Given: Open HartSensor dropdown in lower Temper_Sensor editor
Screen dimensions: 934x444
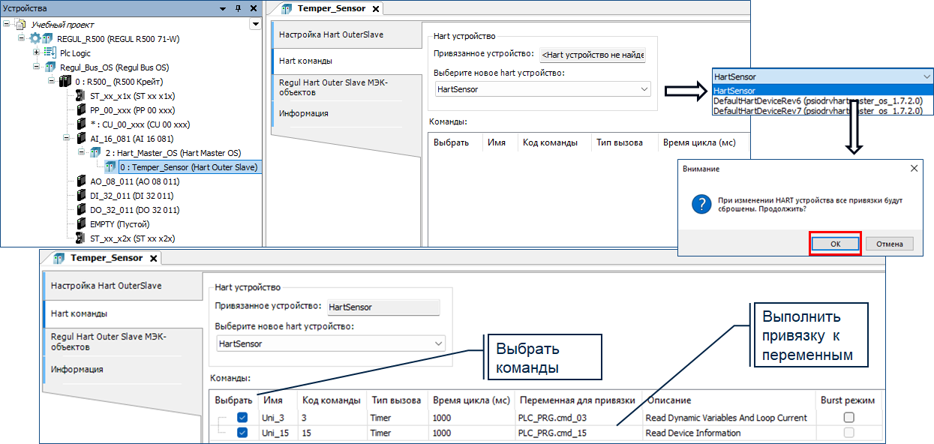Looking at the screenshot, I should coord(439,343).
